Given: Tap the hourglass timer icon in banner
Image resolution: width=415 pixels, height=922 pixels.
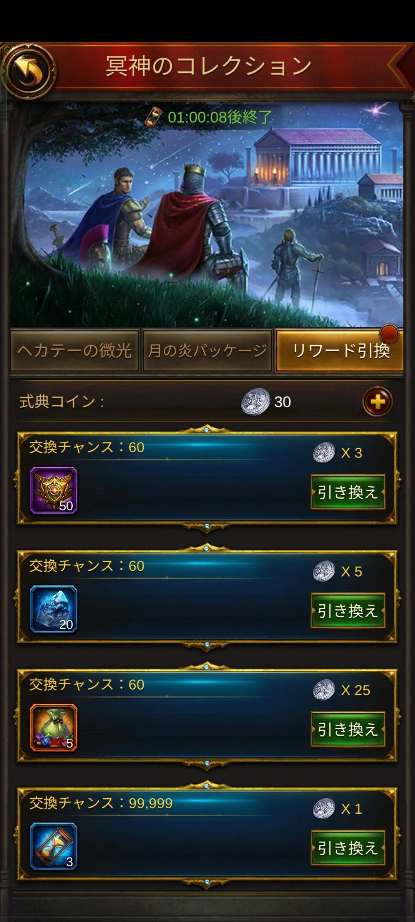Looking at the screenshot, I should (154, 117).
